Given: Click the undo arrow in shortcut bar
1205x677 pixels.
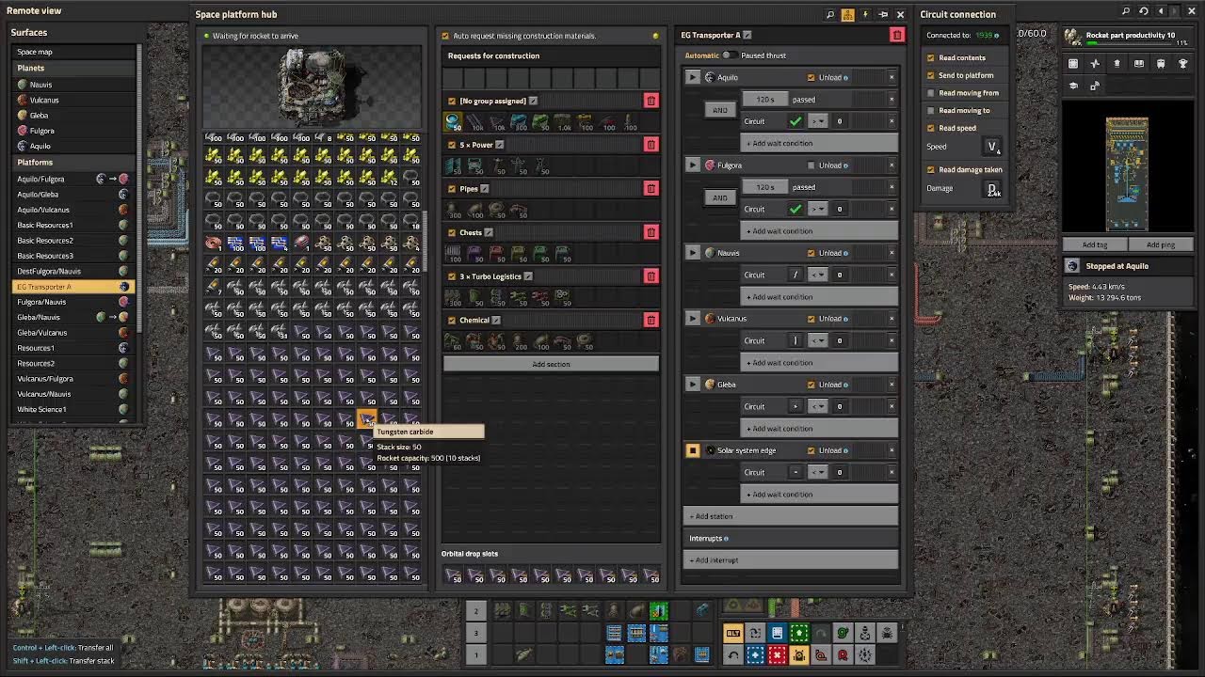Looking at the screenshot, I should [732, 654].
